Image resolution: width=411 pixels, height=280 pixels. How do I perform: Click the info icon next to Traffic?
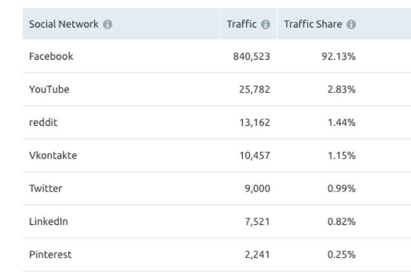coord(266,24)
